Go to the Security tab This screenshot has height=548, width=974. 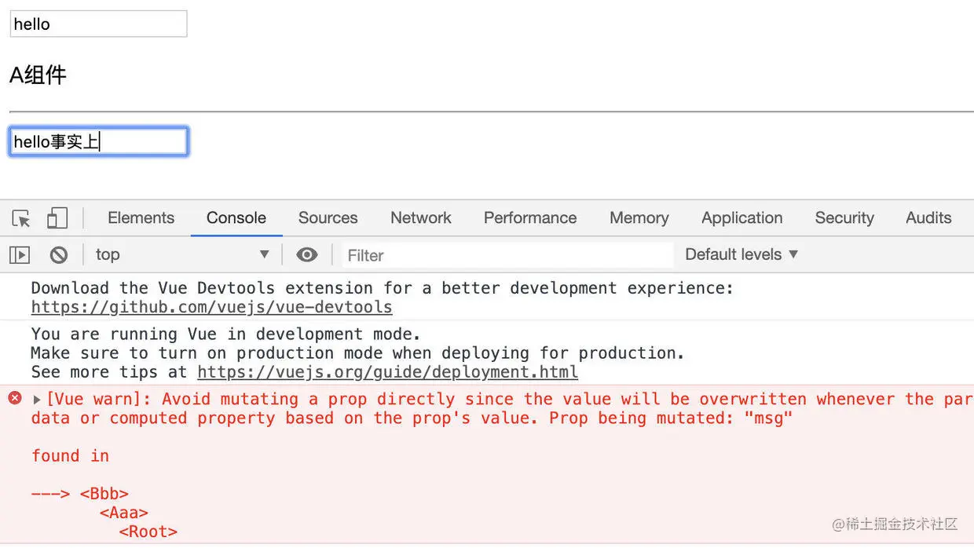[844, 218]
